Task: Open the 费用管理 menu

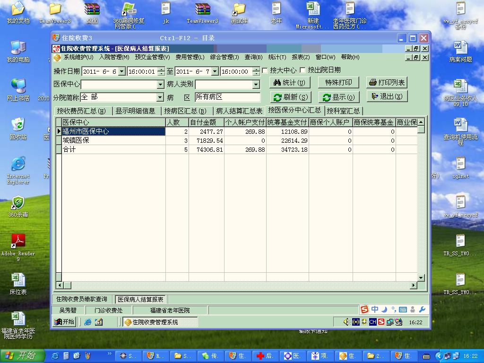Action: (x=190, y=57)
